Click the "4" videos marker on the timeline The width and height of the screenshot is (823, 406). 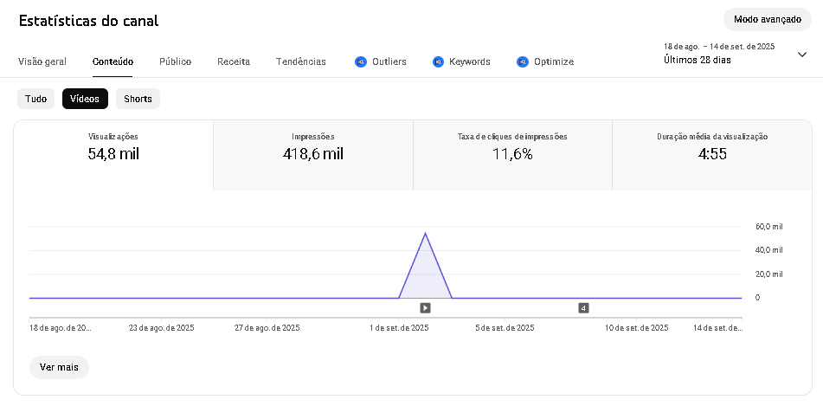click(x=583, y=307)
